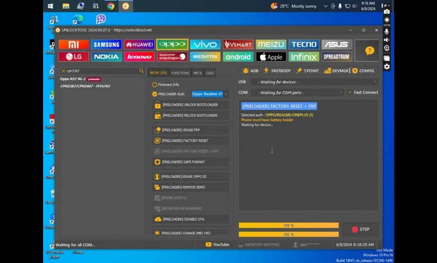
Task: Select the Nokia brand tile
Action: 106,57
